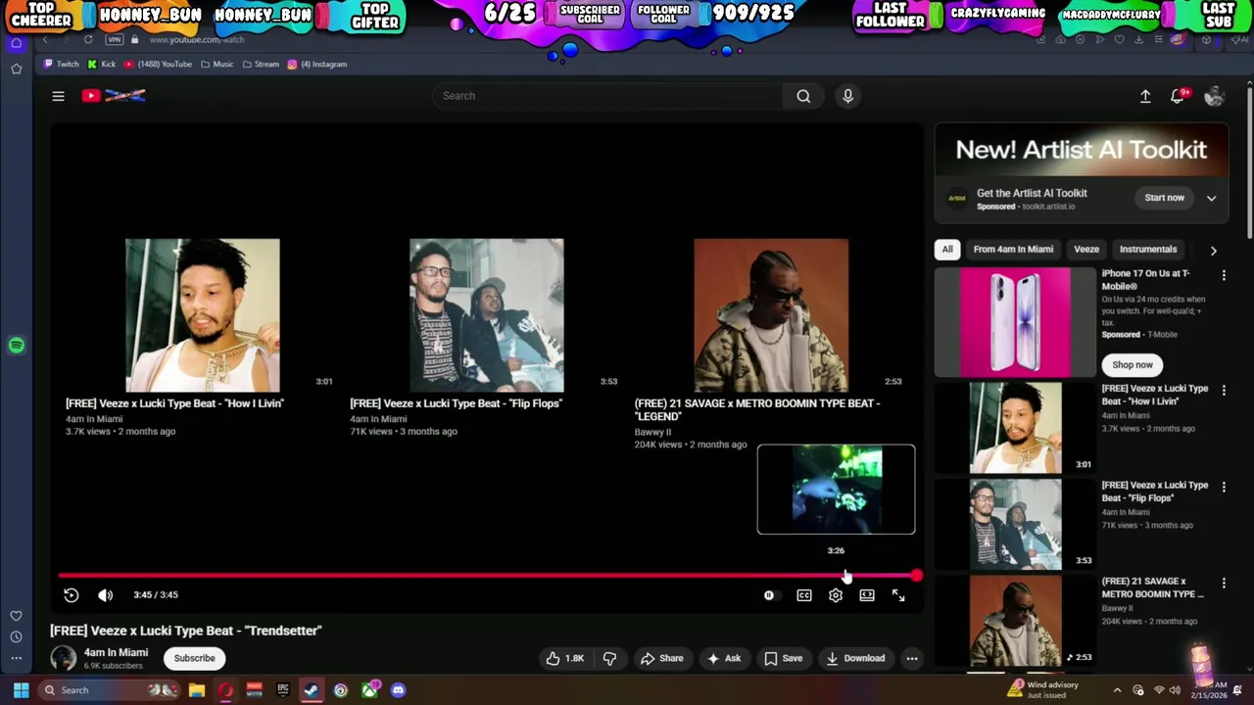
Task: Click Start now on Artlist ad
Action: click(x=1164, y=198)
